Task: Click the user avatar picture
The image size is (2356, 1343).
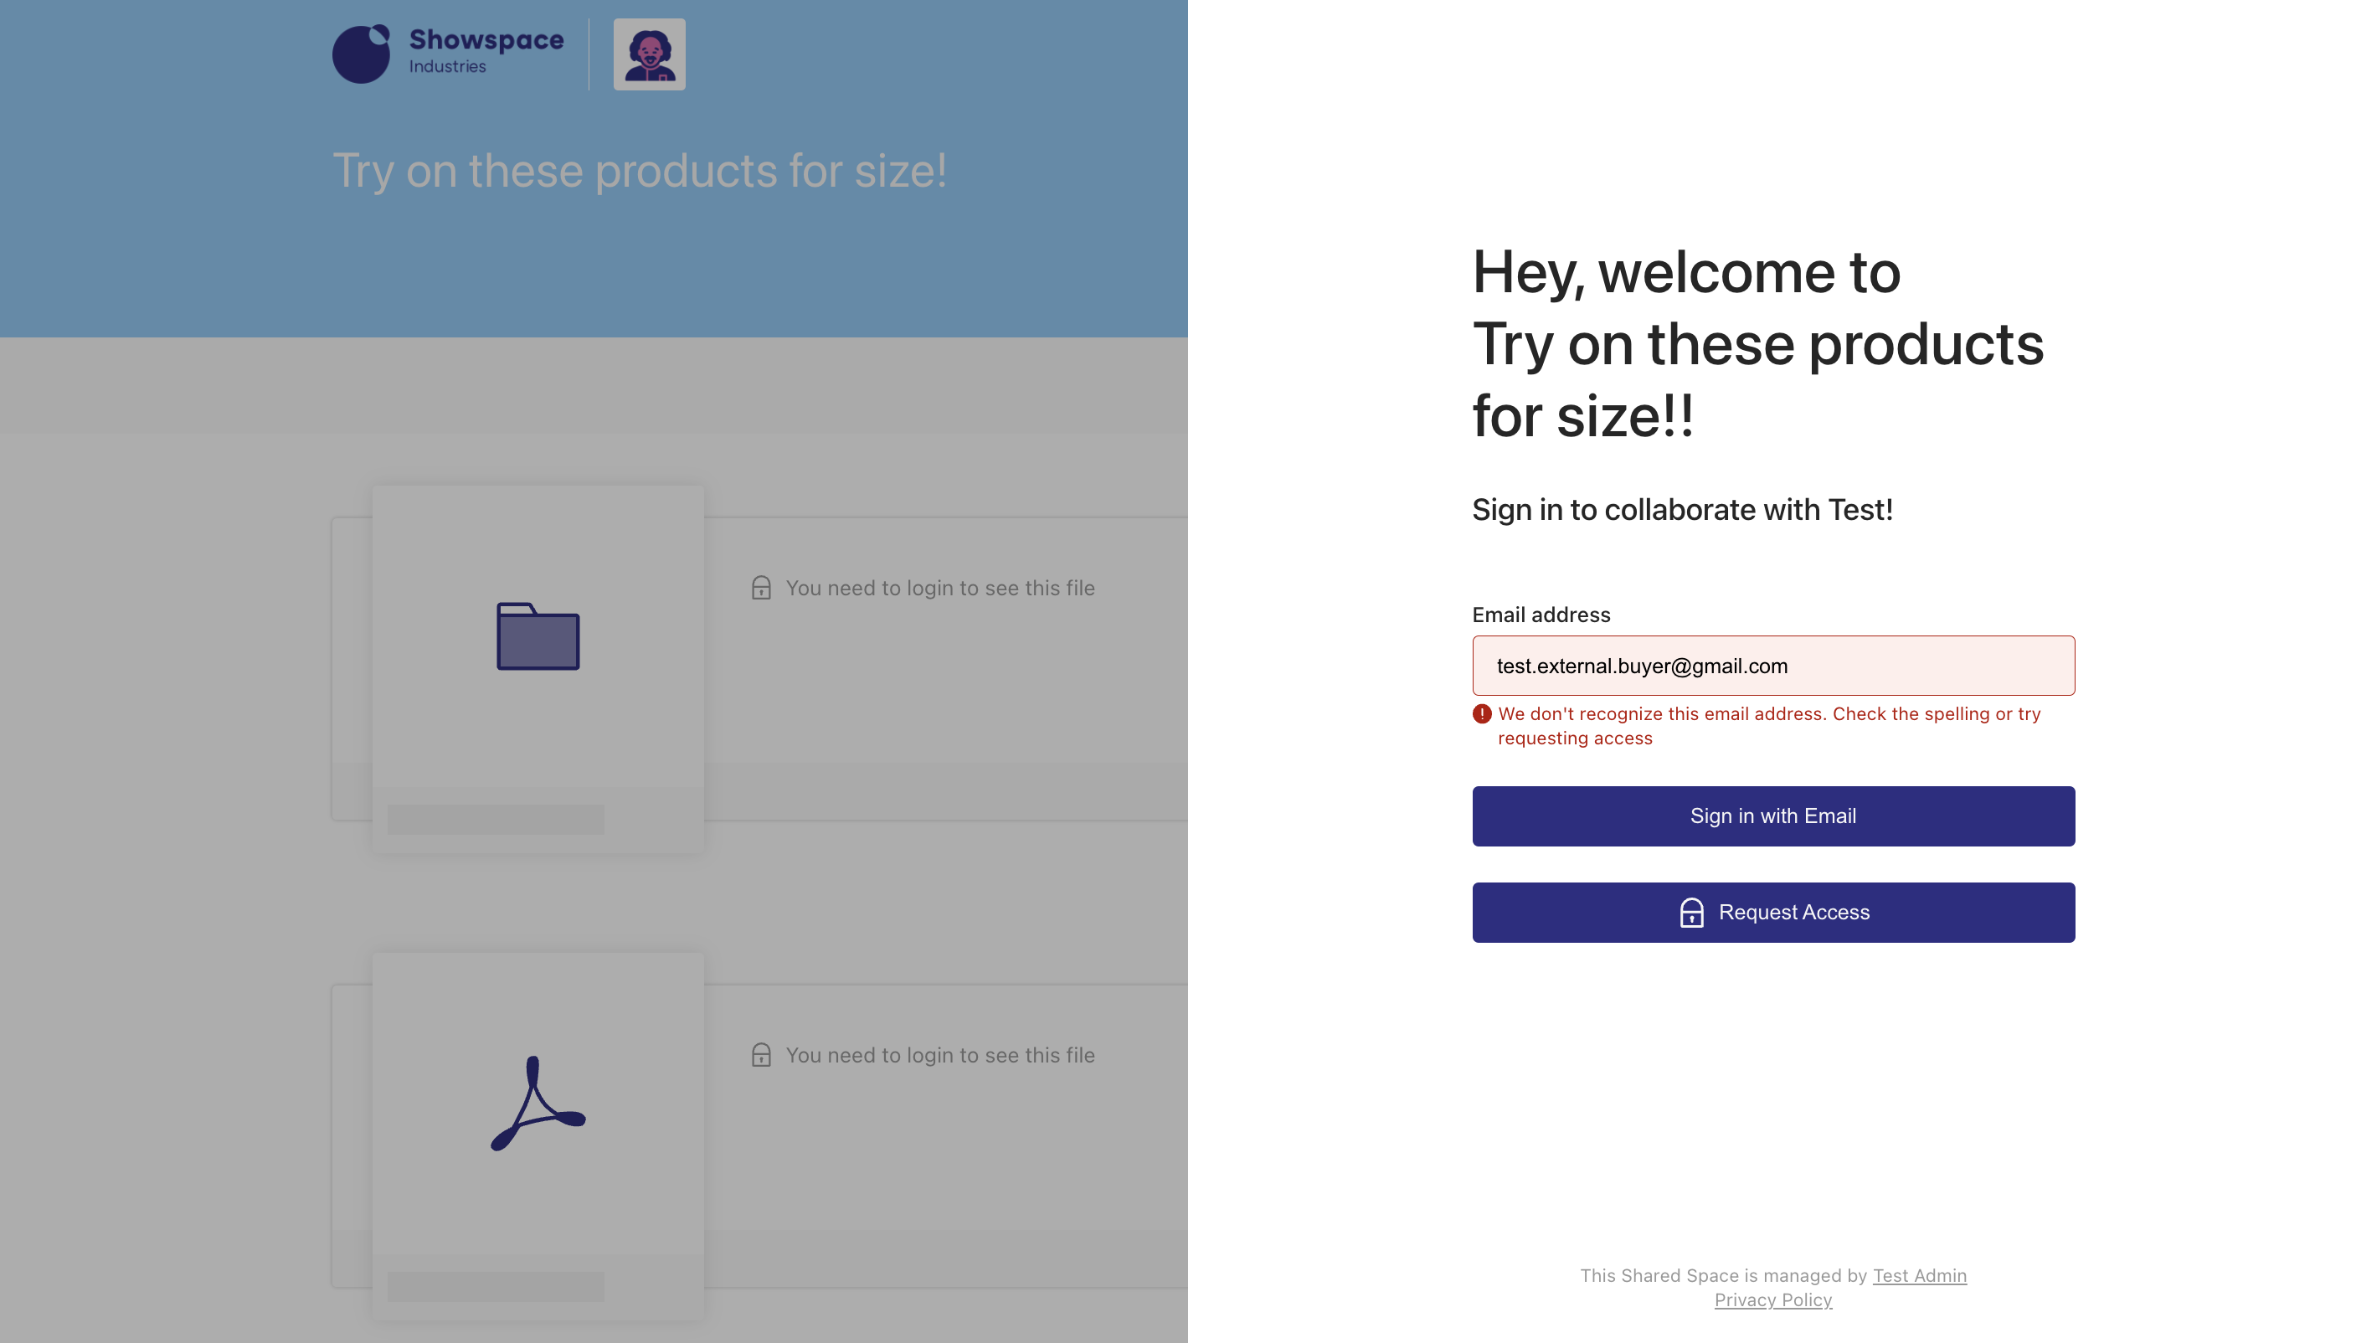Action: click(649, 54)
